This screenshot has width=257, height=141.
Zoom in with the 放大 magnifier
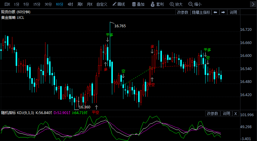coord(176,4)
